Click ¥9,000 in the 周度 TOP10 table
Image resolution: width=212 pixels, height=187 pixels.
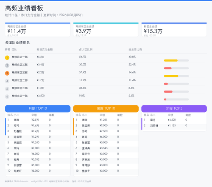click(103, 125)
